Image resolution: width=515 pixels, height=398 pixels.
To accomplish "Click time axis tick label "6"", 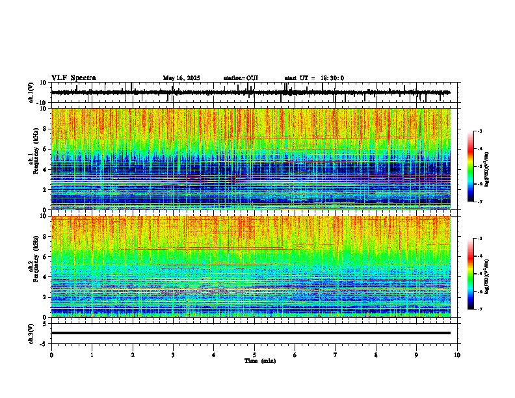I will (295, 355).
